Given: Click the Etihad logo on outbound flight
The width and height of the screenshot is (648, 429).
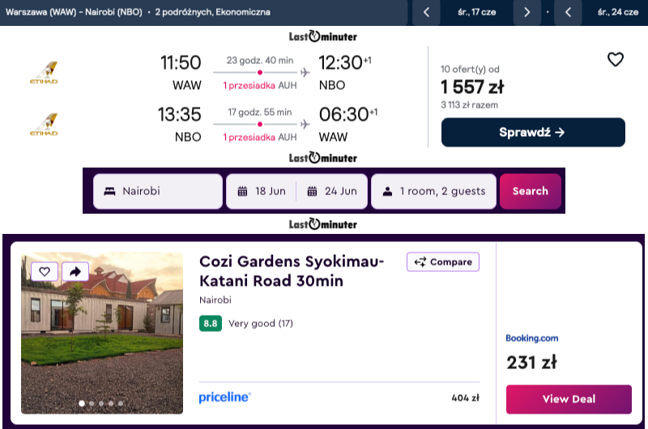Looking at the screenshot, I should [x=44, y=73].
